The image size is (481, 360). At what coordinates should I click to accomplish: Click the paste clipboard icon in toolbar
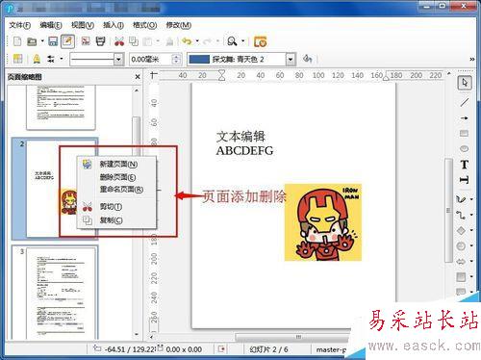click(x=147, y=41)
